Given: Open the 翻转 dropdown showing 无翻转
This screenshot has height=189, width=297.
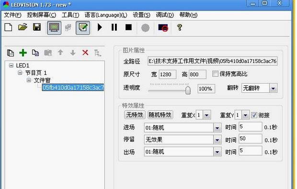Looking at the screenshot, I should 273,88.
